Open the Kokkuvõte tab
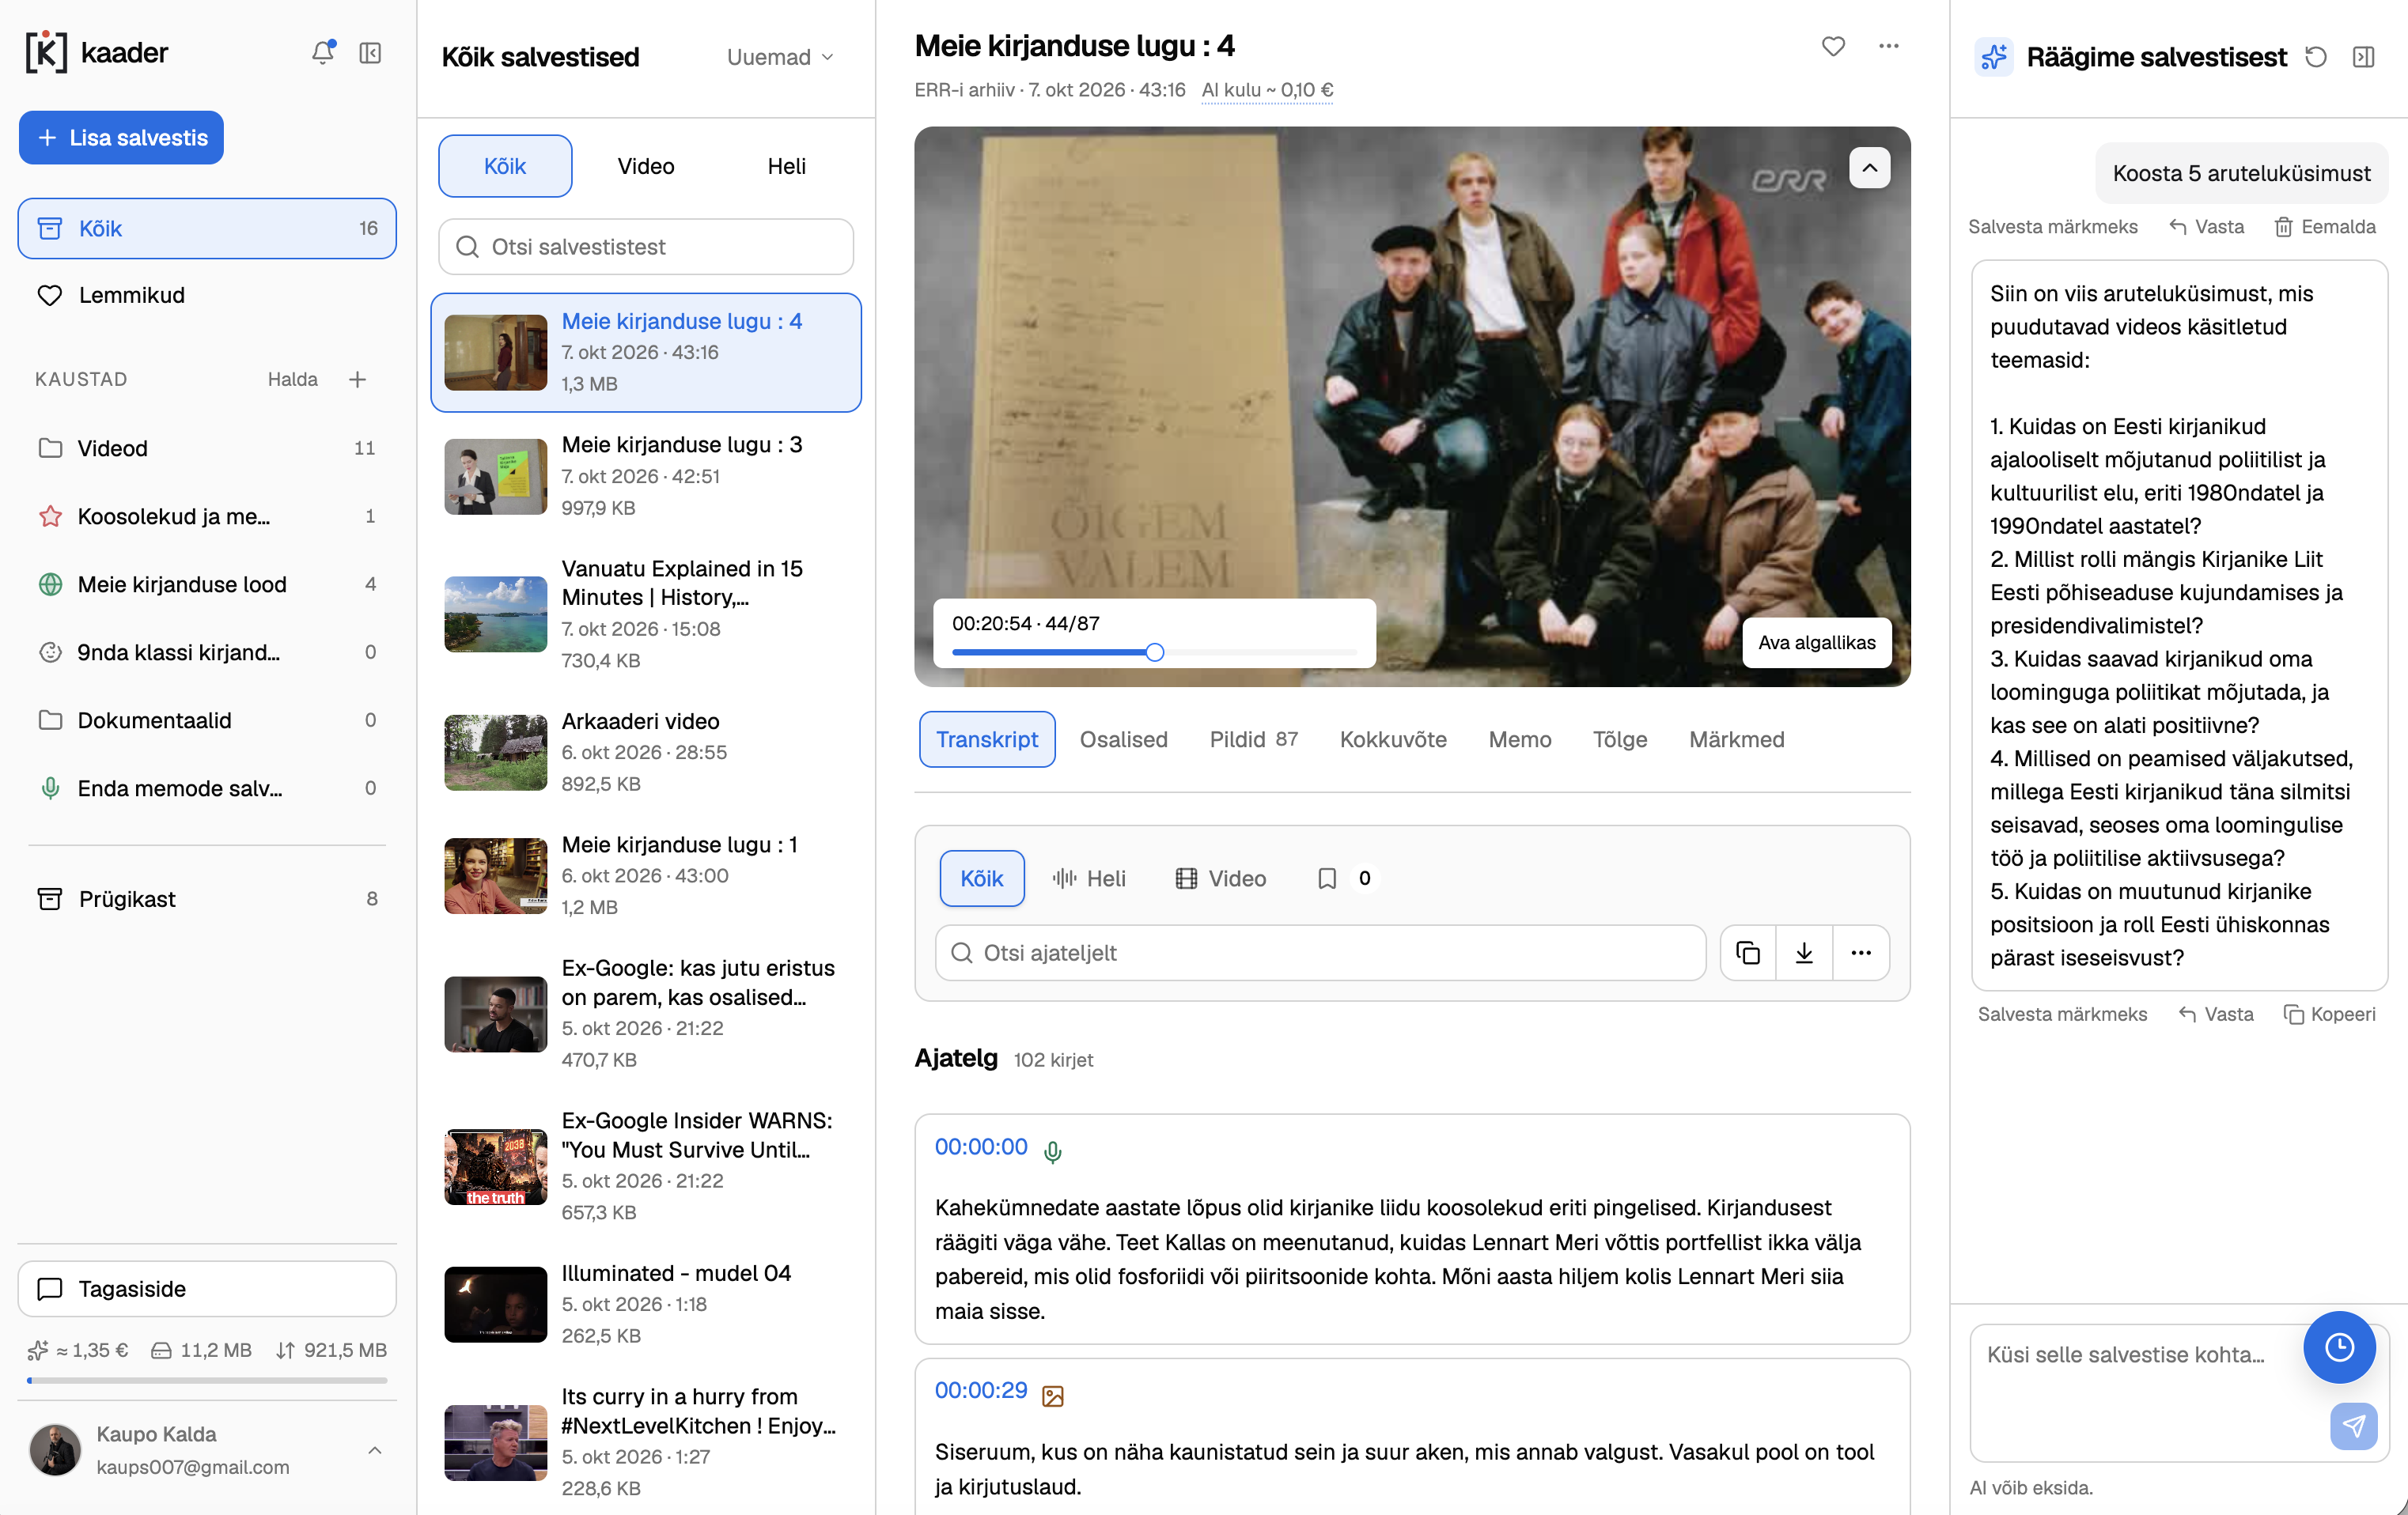This screenshot has width=2408, height=1515. click(x=1393, y=739)
